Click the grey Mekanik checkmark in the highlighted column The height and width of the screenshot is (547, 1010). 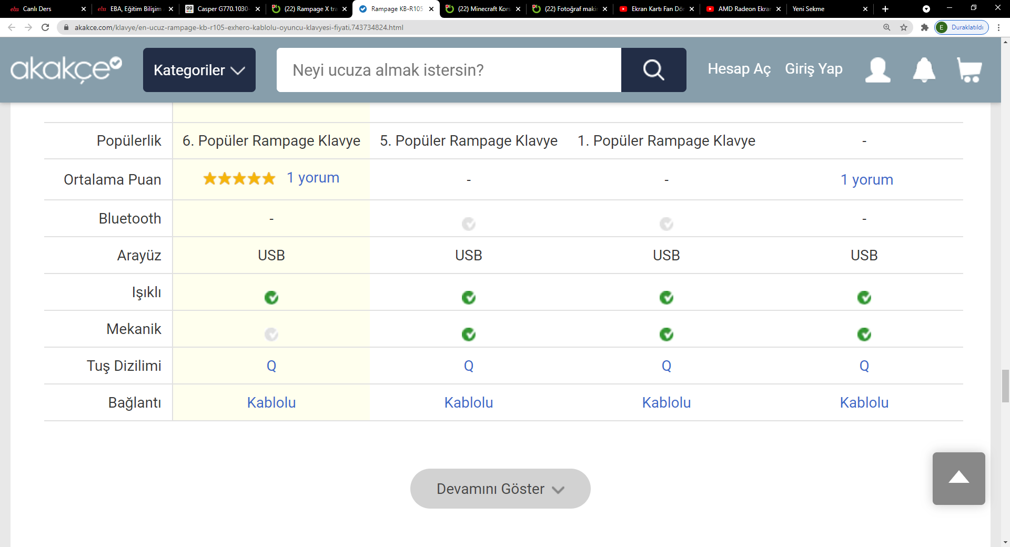[271, 335]
